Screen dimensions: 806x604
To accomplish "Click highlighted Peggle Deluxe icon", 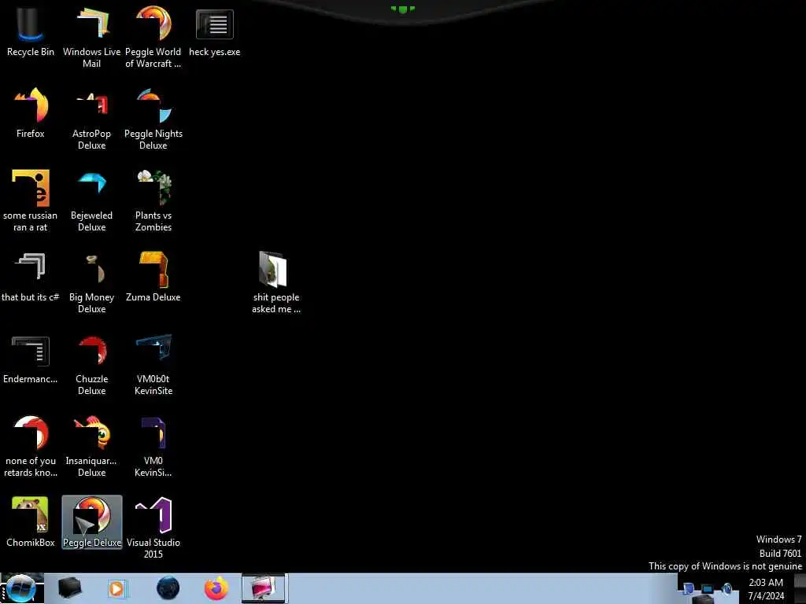I will 92,521.
